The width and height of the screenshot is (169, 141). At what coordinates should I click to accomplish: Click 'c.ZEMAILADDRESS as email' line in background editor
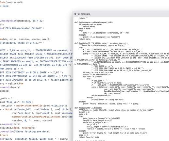[x=36, y=61]
